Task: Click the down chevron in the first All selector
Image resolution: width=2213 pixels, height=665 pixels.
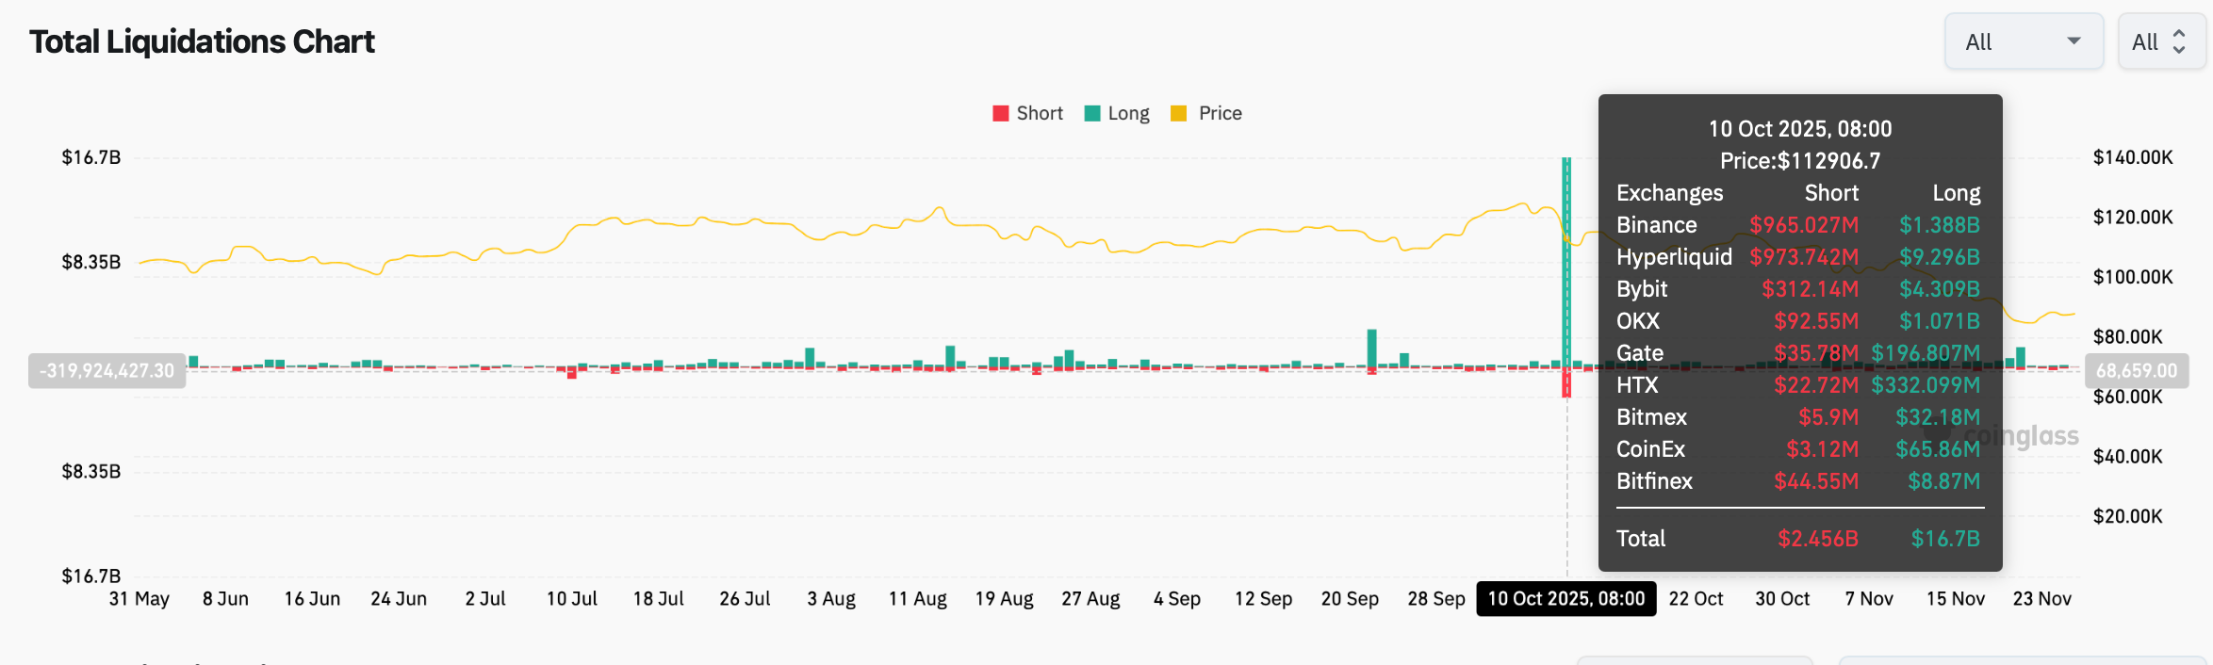Action: coord(2074,41)
